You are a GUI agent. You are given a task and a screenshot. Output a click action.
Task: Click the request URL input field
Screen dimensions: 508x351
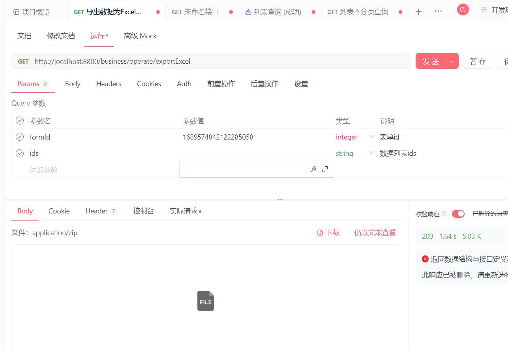click(x=197, y=61)
